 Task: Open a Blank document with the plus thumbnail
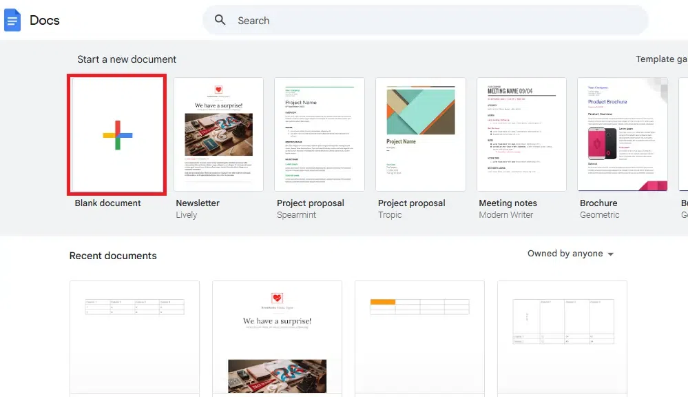(x=116, y=135)
